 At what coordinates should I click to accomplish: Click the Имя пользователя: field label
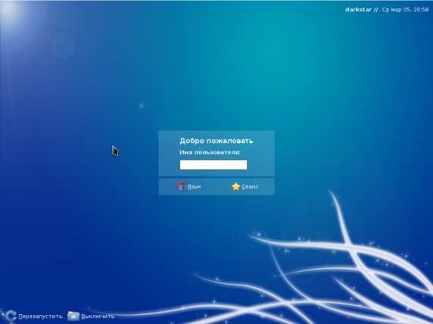(210, 152)
